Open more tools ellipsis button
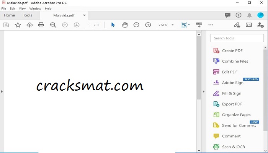Viewport: 268px width, 153px height. 211,25
